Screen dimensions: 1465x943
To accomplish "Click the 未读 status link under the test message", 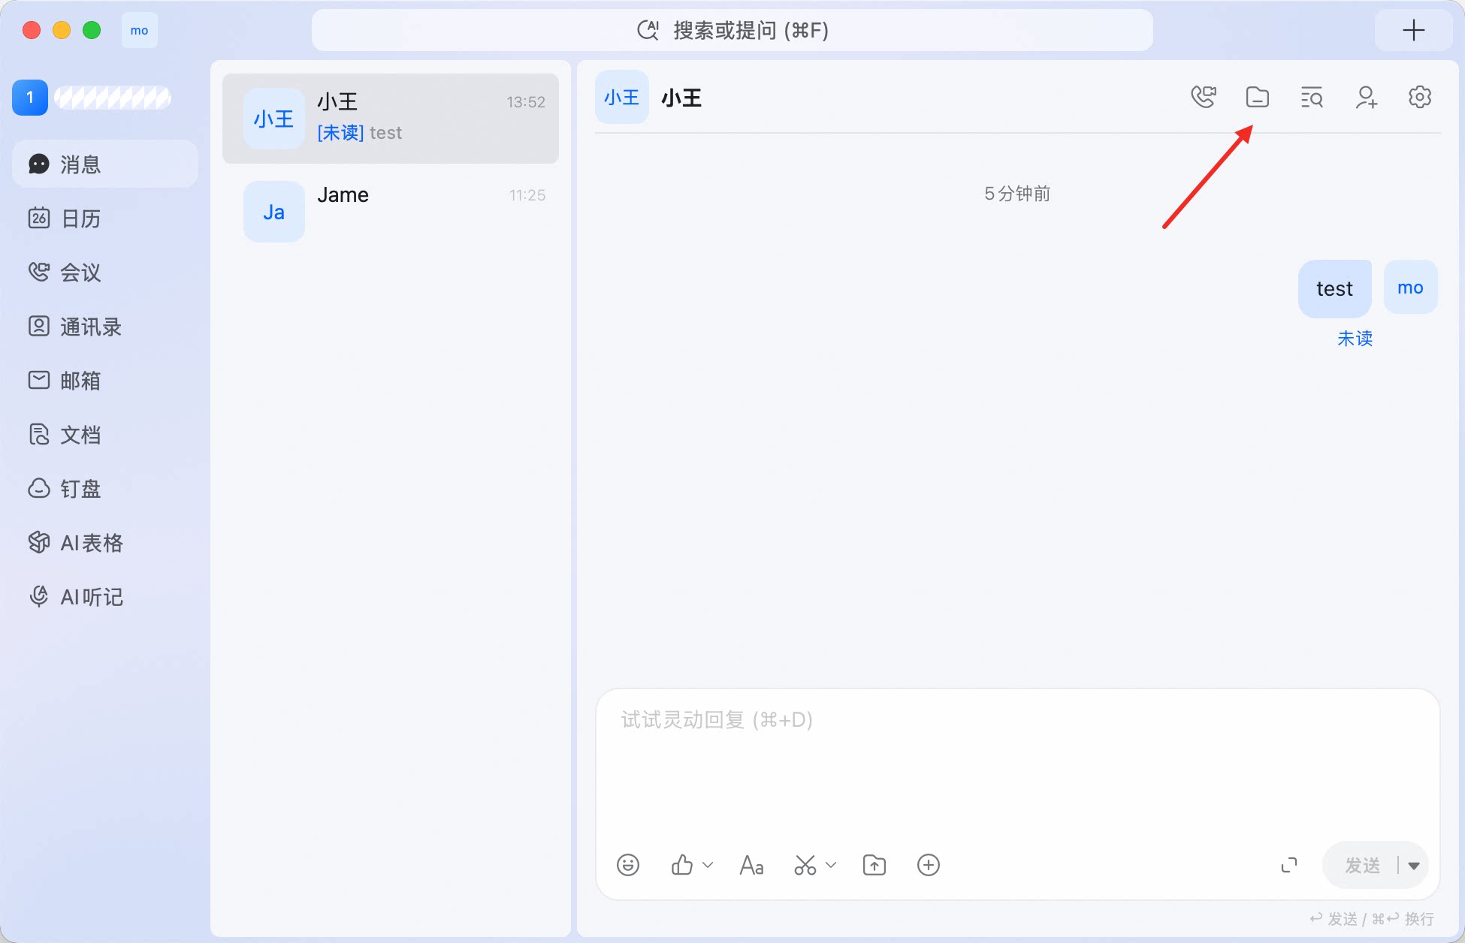I will 1355,339.
